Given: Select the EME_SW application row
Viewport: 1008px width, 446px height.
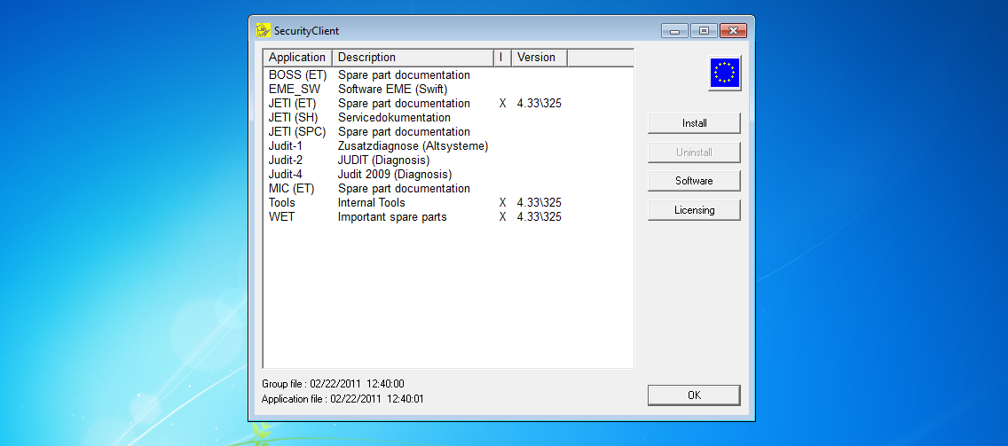Looking at the screenshot, I should click(x=448, y=90).
